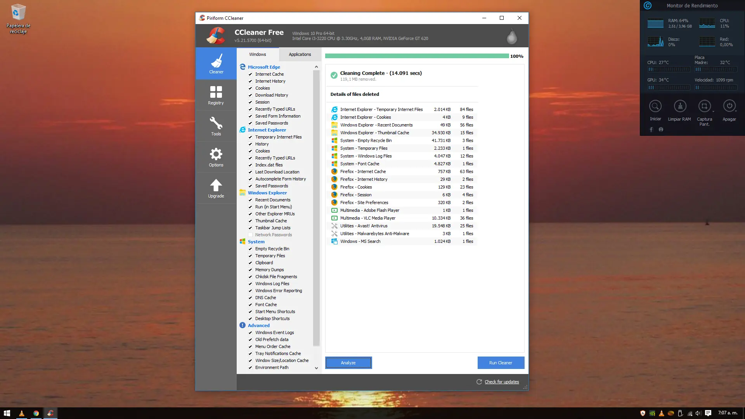Click the Limpiar RAM icon
This screenshot has width=745, height=419.
pyautogui.click(x=680, y=106)
